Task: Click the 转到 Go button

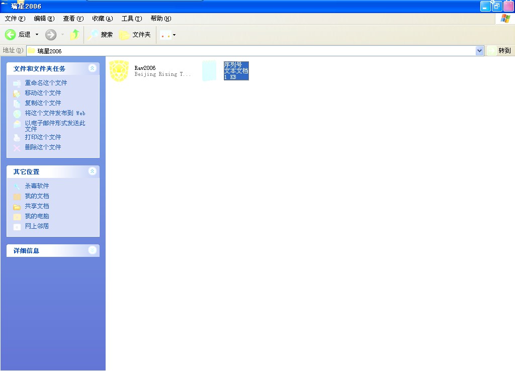Action: click(x=499, y=51)
